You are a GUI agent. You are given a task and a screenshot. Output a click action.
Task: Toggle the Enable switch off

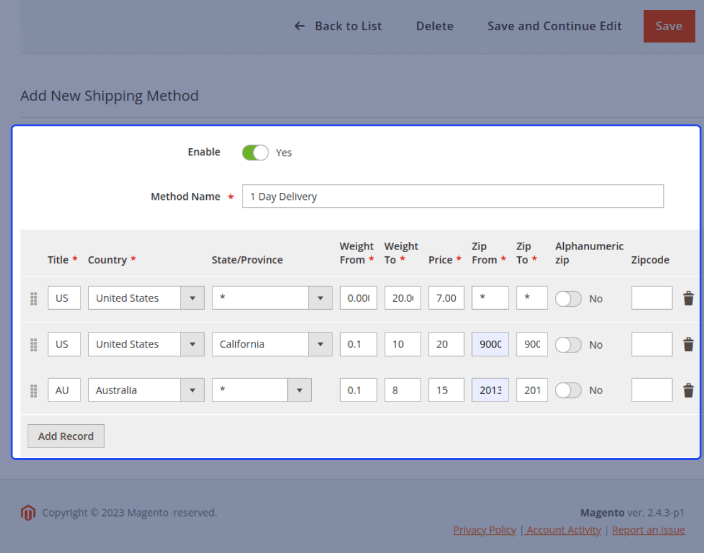pyautogui.click(x=255, y=153)
